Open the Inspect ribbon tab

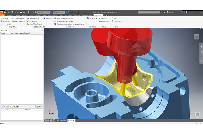[24, 15]
